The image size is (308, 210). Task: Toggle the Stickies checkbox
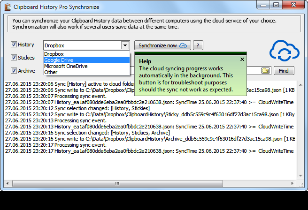click(14, 58)
